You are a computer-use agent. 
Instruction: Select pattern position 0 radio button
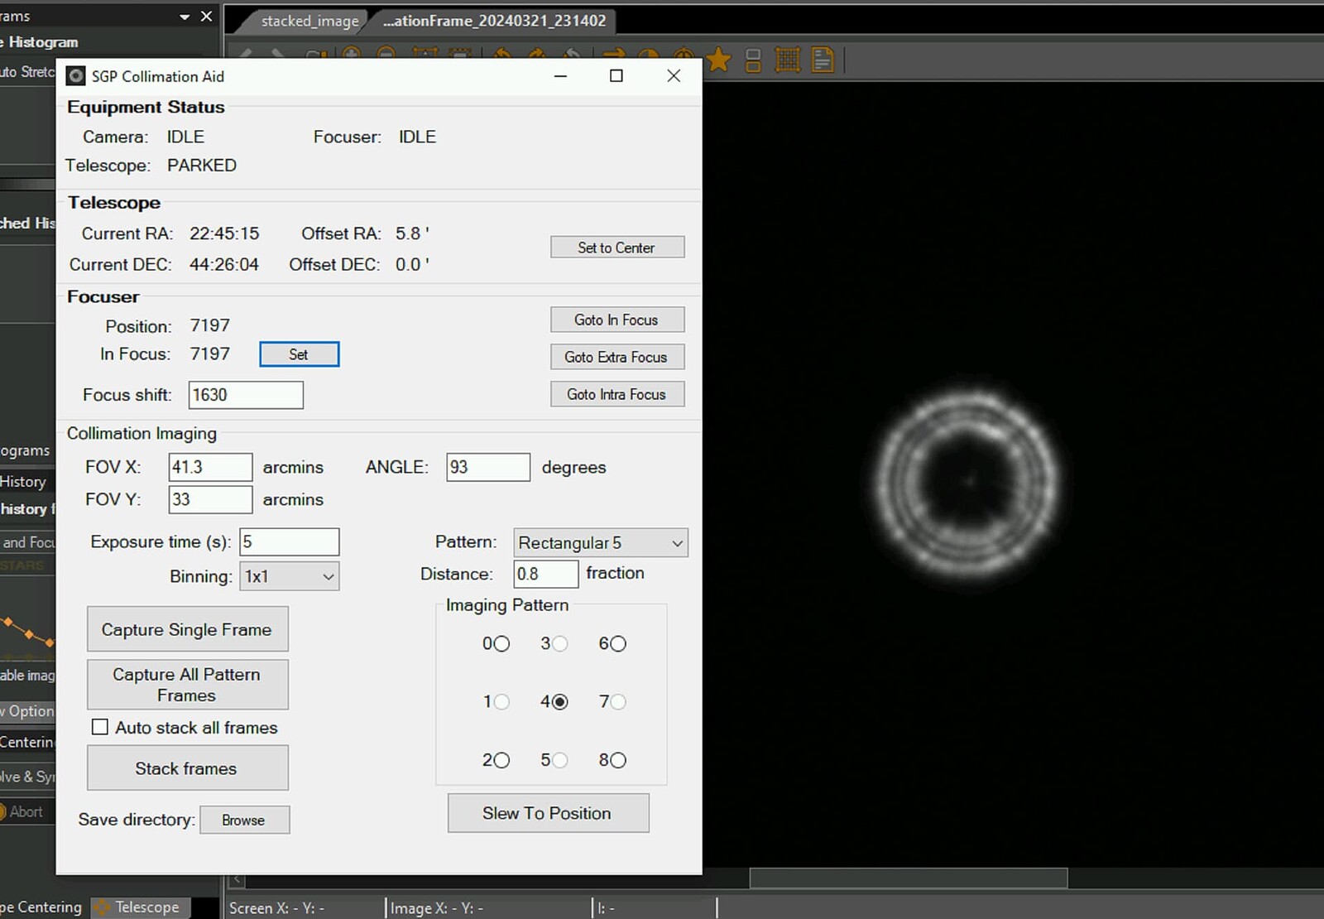pyautogui.click(x=502, y=643)
